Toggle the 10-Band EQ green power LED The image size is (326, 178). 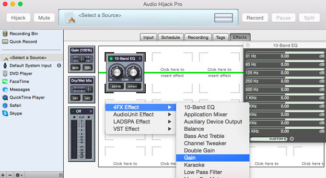pyautogui.click(x=111, y=59)
